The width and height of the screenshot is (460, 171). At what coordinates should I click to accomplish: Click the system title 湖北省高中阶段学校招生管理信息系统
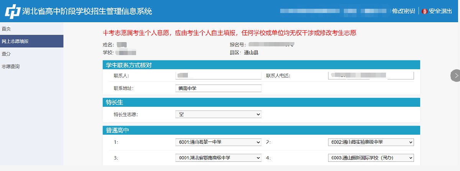tap(87, 11)
